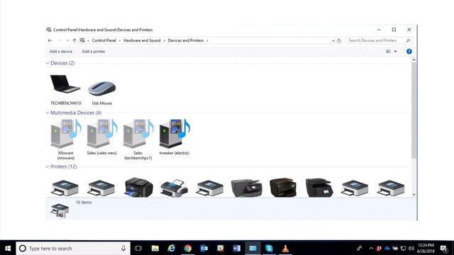Open Skype from the taskbar
The height and width of the screenshot is (255, 454).
(269, 248)
